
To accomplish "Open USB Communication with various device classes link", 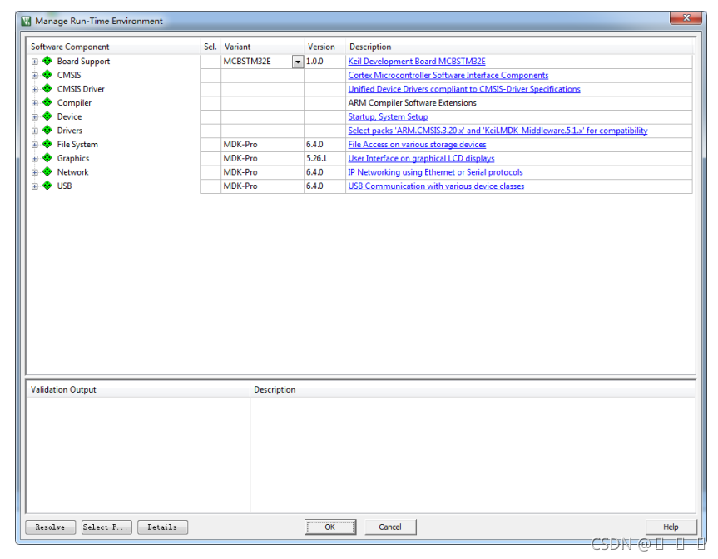I will pyautogui.click(x=436, y=186).
